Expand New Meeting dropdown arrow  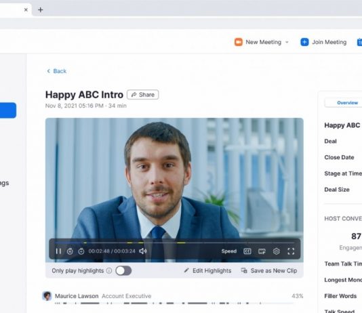click(x=287, y=42)
